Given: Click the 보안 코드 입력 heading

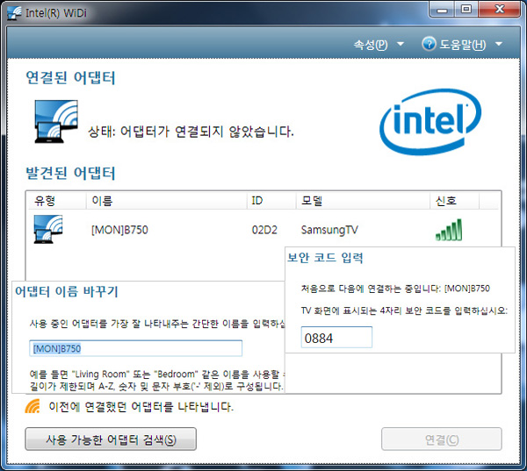Looking at the screenshot, I should click(x=325, y=258).
